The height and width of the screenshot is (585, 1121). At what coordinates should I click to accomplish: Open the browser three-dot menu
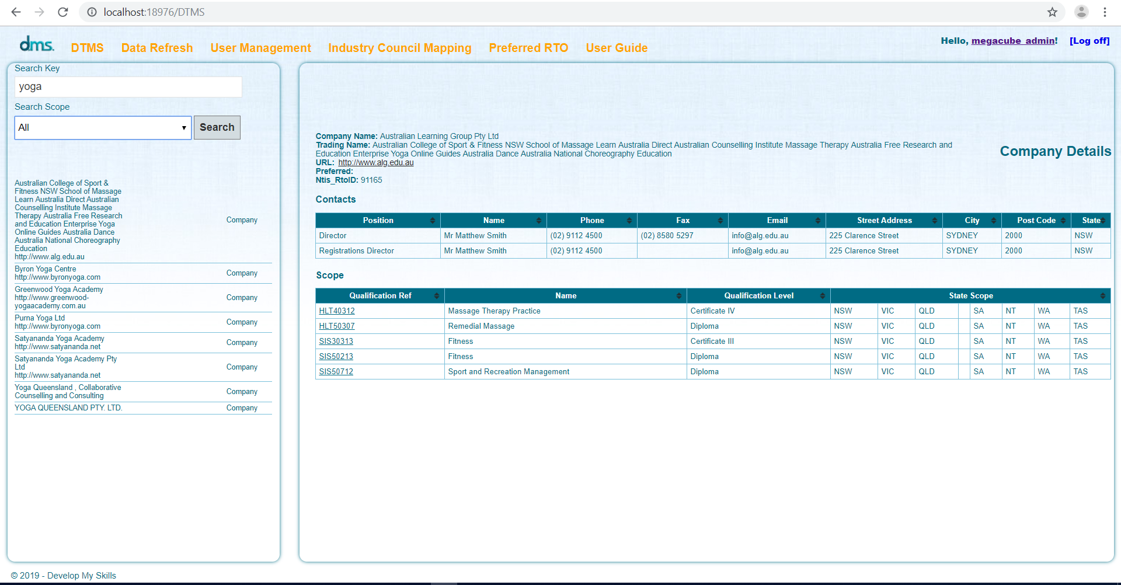(x=1105, y=12)
